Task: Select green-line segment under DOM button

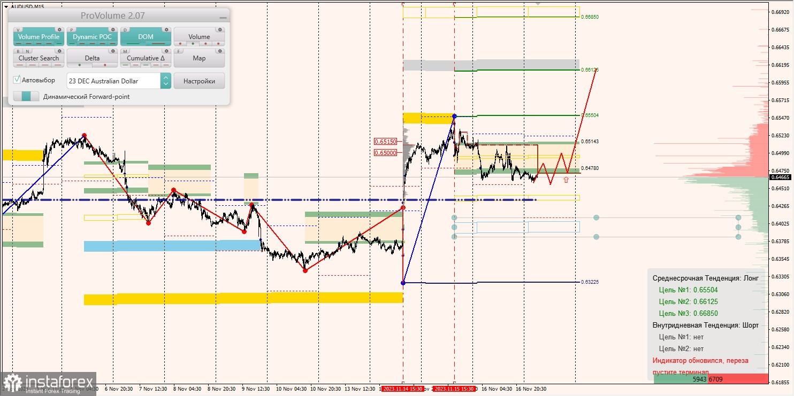Action: (x=133, y=44)
